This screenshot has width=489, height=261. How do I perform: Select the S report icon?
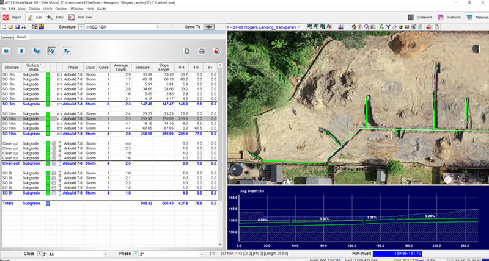tap(21, 51)
